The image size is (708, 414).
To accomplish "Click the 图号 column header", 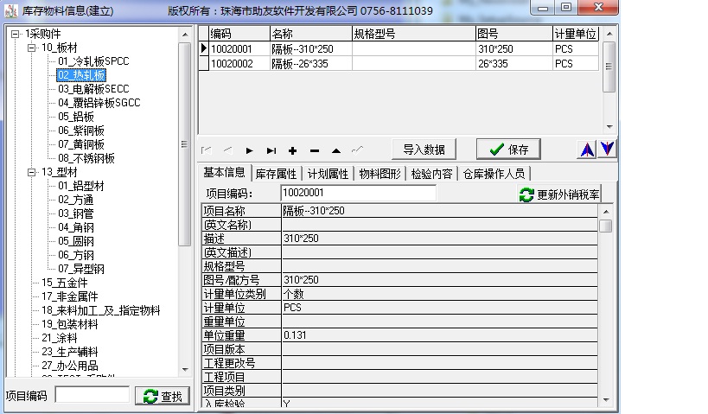I will point(514,34).
